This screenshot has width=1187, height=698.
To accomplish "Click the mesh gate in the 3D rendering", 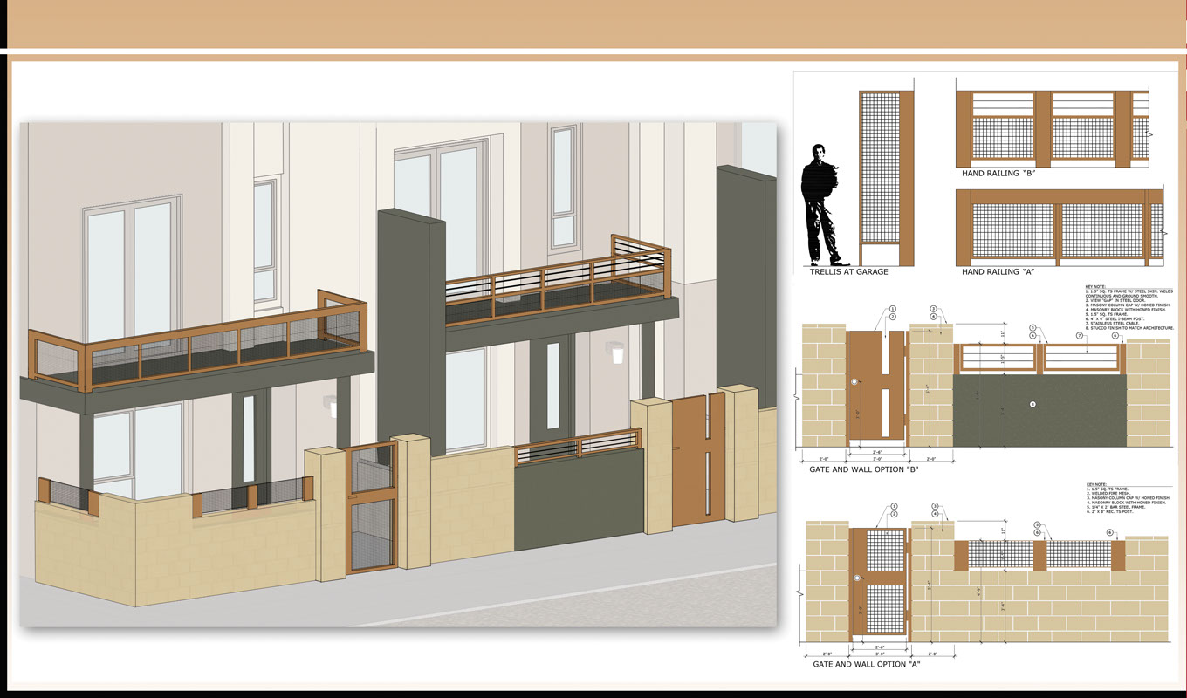I will point(371,506).
